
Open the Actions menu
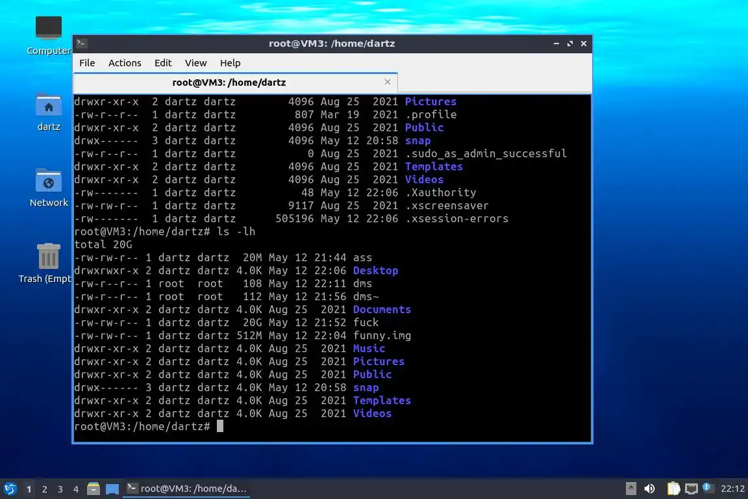pyautogui.click(x=125, y=63)
